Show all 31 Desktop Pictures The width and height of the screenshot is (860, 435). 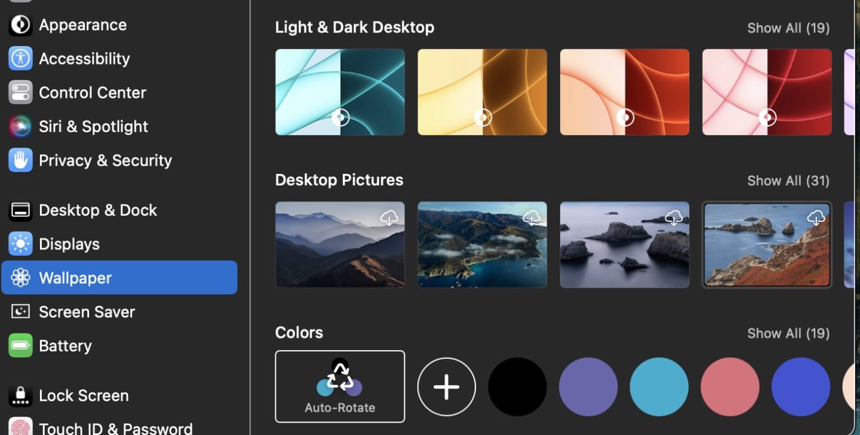coord(788,181)
